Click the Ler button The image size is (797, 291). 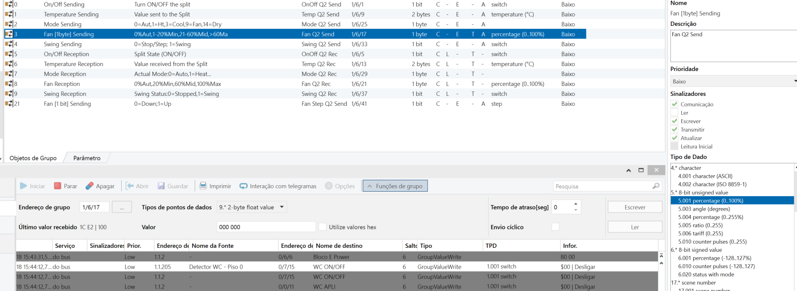[x=635, y=227]
